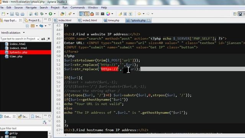The height and width of the screenshot is (138, 245).
Task: Click the open folder toolbar icon
Action: coord(62,14)
